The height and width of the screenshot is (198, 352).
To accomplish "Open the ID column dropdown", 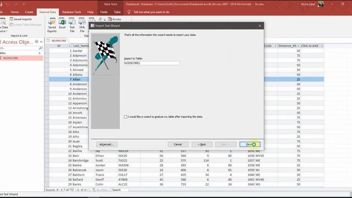I will click(69, 46).
